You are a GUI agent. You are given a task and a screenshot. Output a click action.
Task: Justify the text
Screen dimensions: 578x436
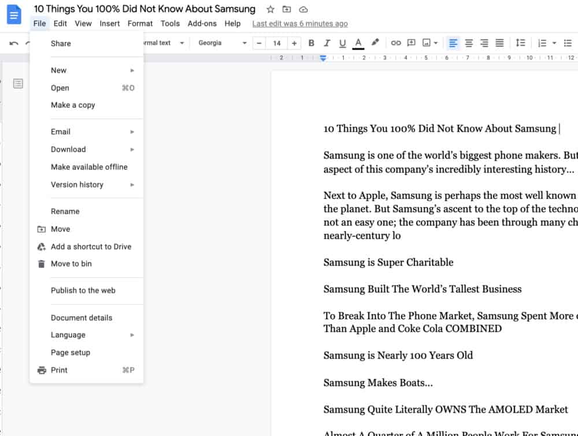coord(499,43)
